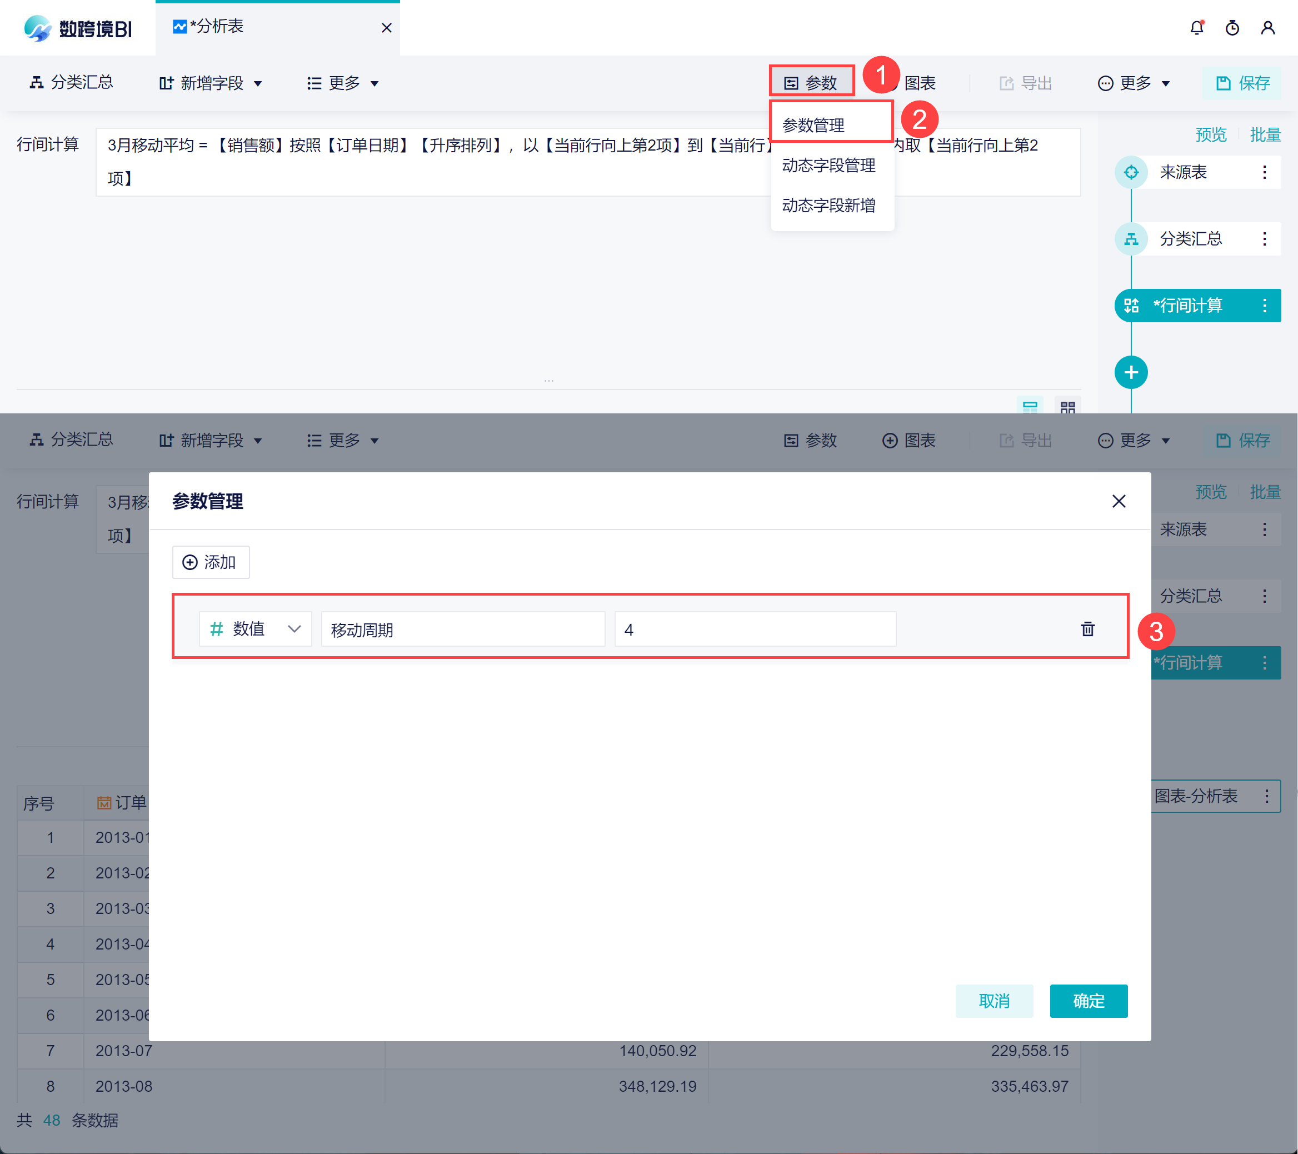Switch to list table view icon
This screenshot has height=1154, width=1298.
tap(1030, 407)
